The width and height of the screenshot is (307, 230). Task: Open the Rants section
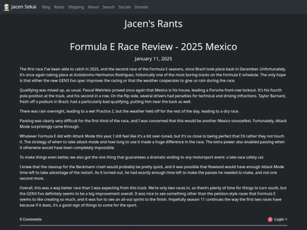pos(59,7)
